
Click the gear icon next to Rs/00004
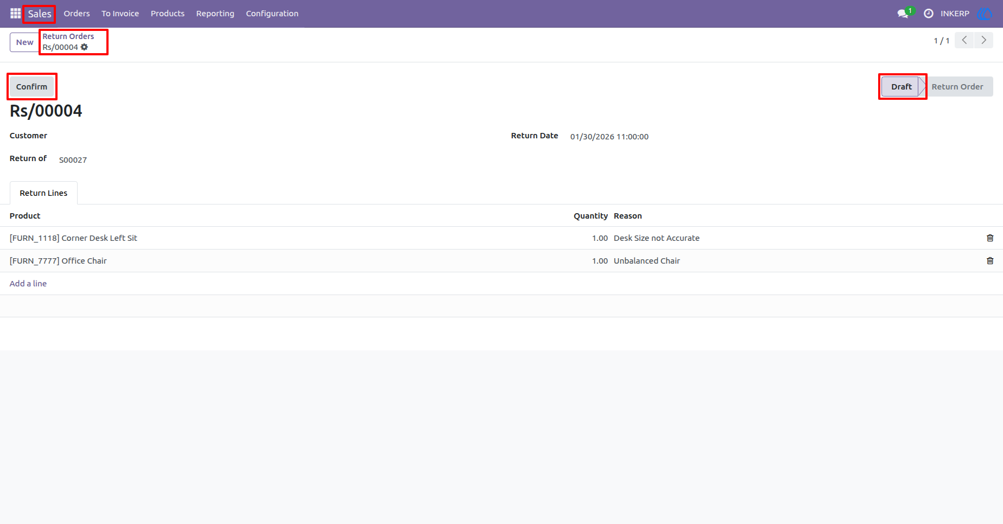pyautogui.click(x=84, y=47)
